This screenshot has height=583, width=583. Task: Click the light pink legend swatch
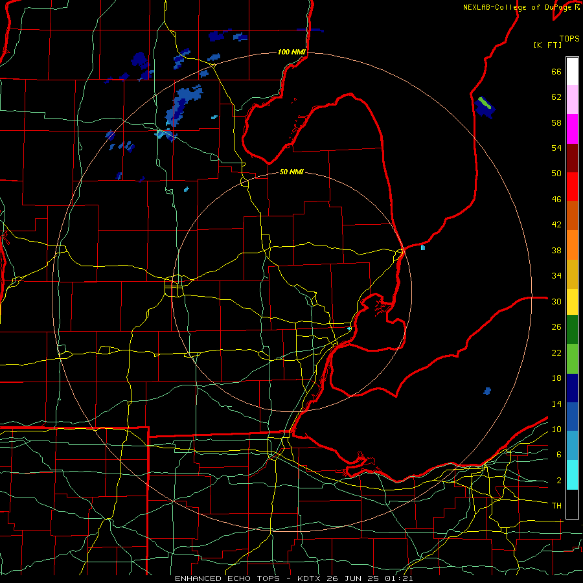pyautogui.click(x=572, y=100)
